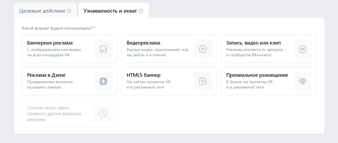Select the HTML5 баннер title
The width and height of the screenshot is (338, 143).
(x=143, y=75)
